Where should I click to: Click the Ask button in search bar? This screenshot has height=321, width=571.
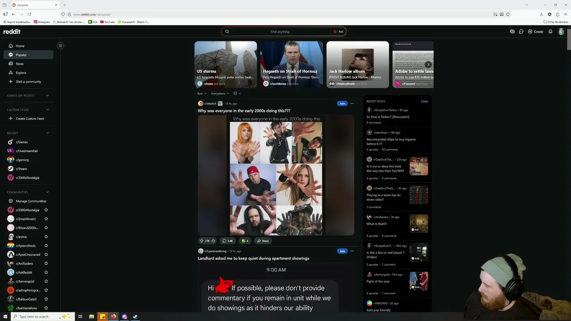[339, 32]
